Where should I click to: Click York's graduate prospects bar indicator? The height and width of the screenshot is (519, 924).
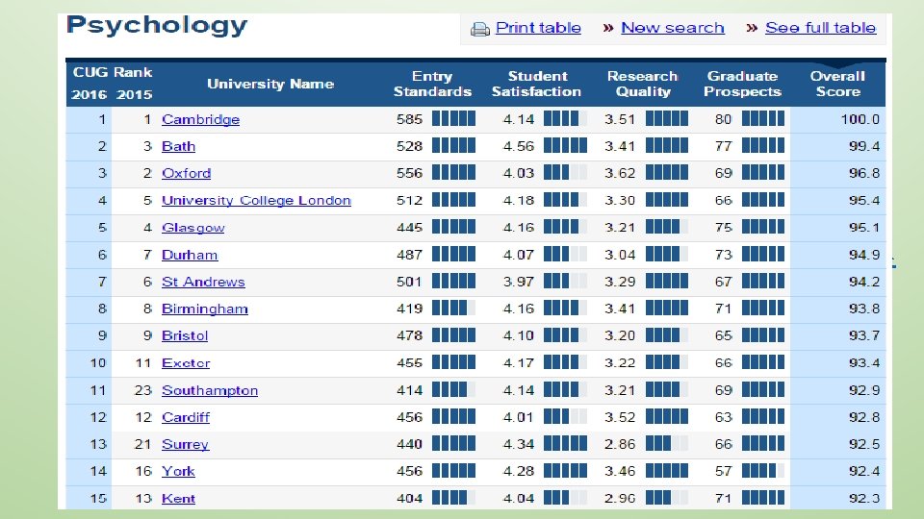[763, 471]
